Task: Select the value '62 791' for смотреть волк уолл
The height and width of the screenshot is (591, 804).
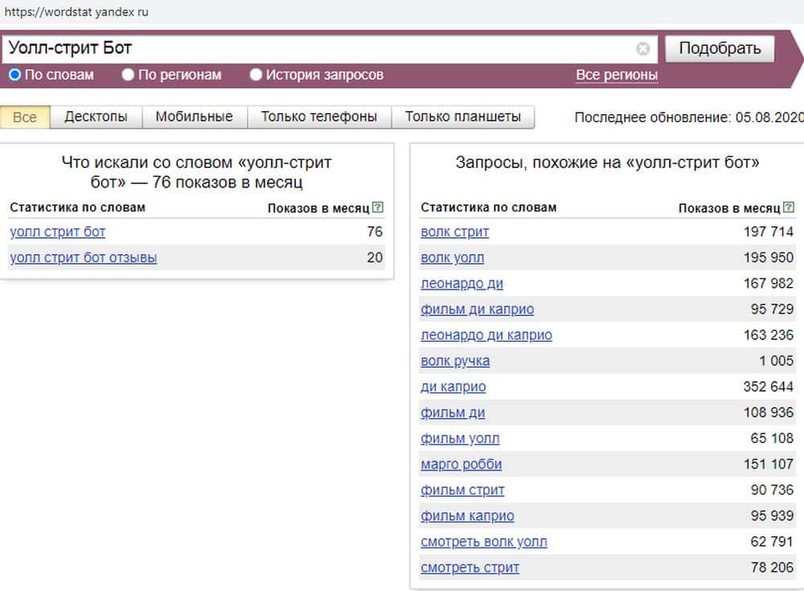Action: coord(772,542)
